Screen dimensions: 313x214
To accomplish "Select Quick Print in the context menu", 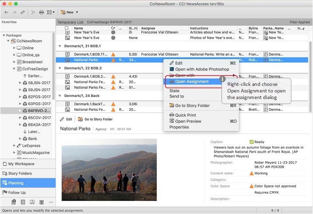I will click(x=185, y=115).
